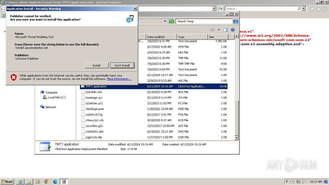Screen dimensions: 329x185
Task: Open Internet Explorer from the taskbar
Action: click(x=20, y=182)
